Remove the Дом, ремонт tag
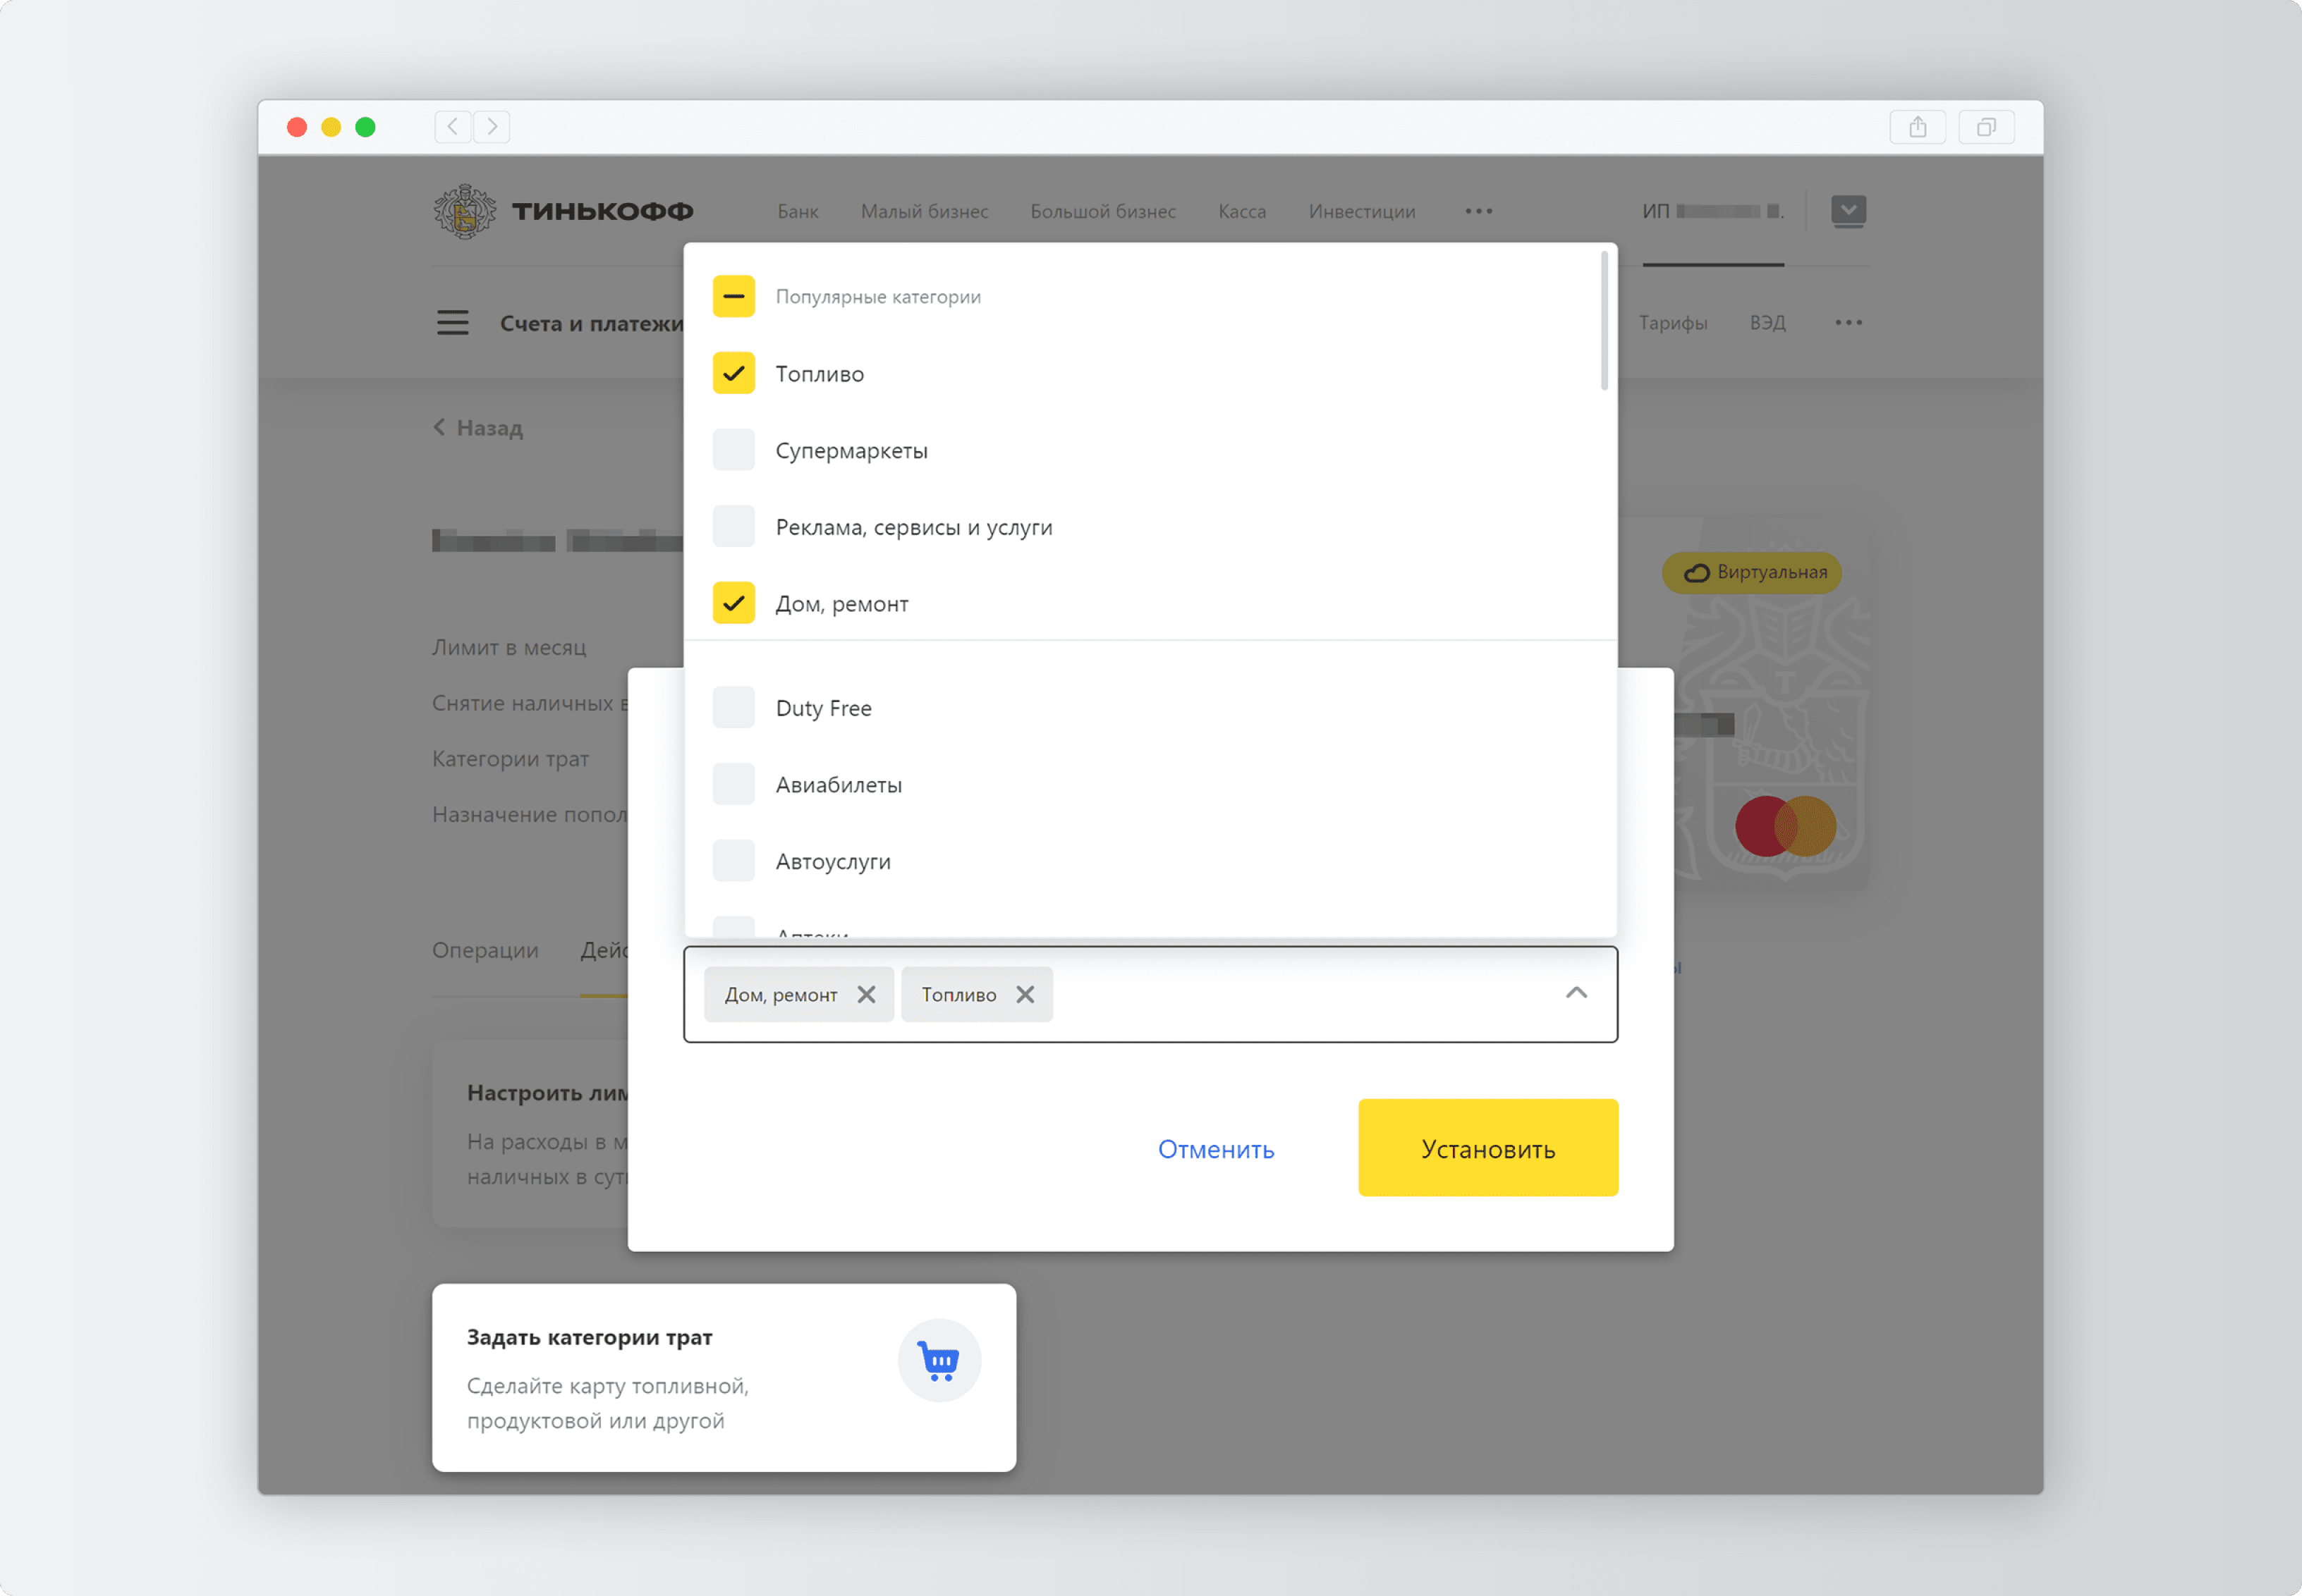 (866, 994)
